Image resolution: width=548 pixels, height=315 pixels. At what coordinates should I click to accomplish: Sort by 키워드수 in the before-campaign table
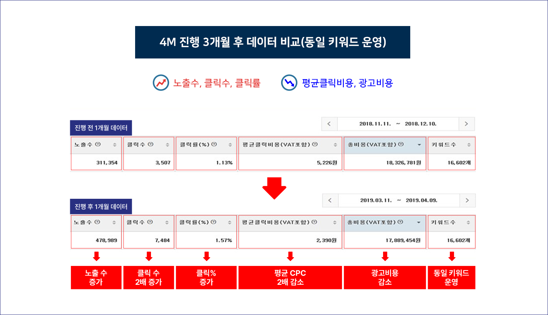pyautogui.click(x=469, y=145)
